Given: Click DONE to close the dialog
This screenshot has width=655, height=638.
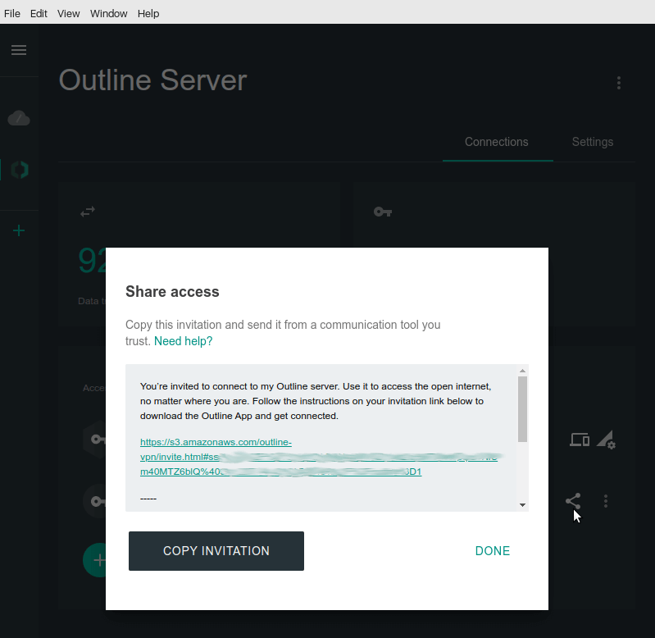Looking at the screenshot, I should click(493, 551).
